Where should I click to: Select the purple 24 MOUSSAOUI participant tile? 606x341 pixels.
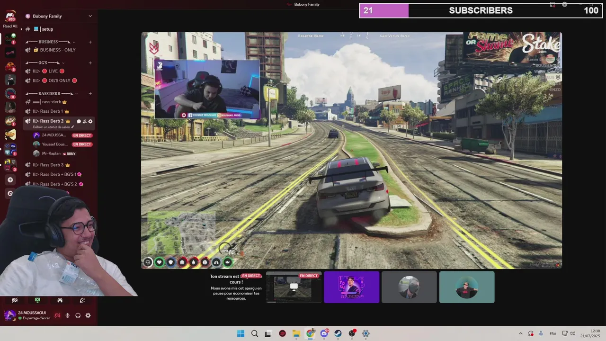351,287
